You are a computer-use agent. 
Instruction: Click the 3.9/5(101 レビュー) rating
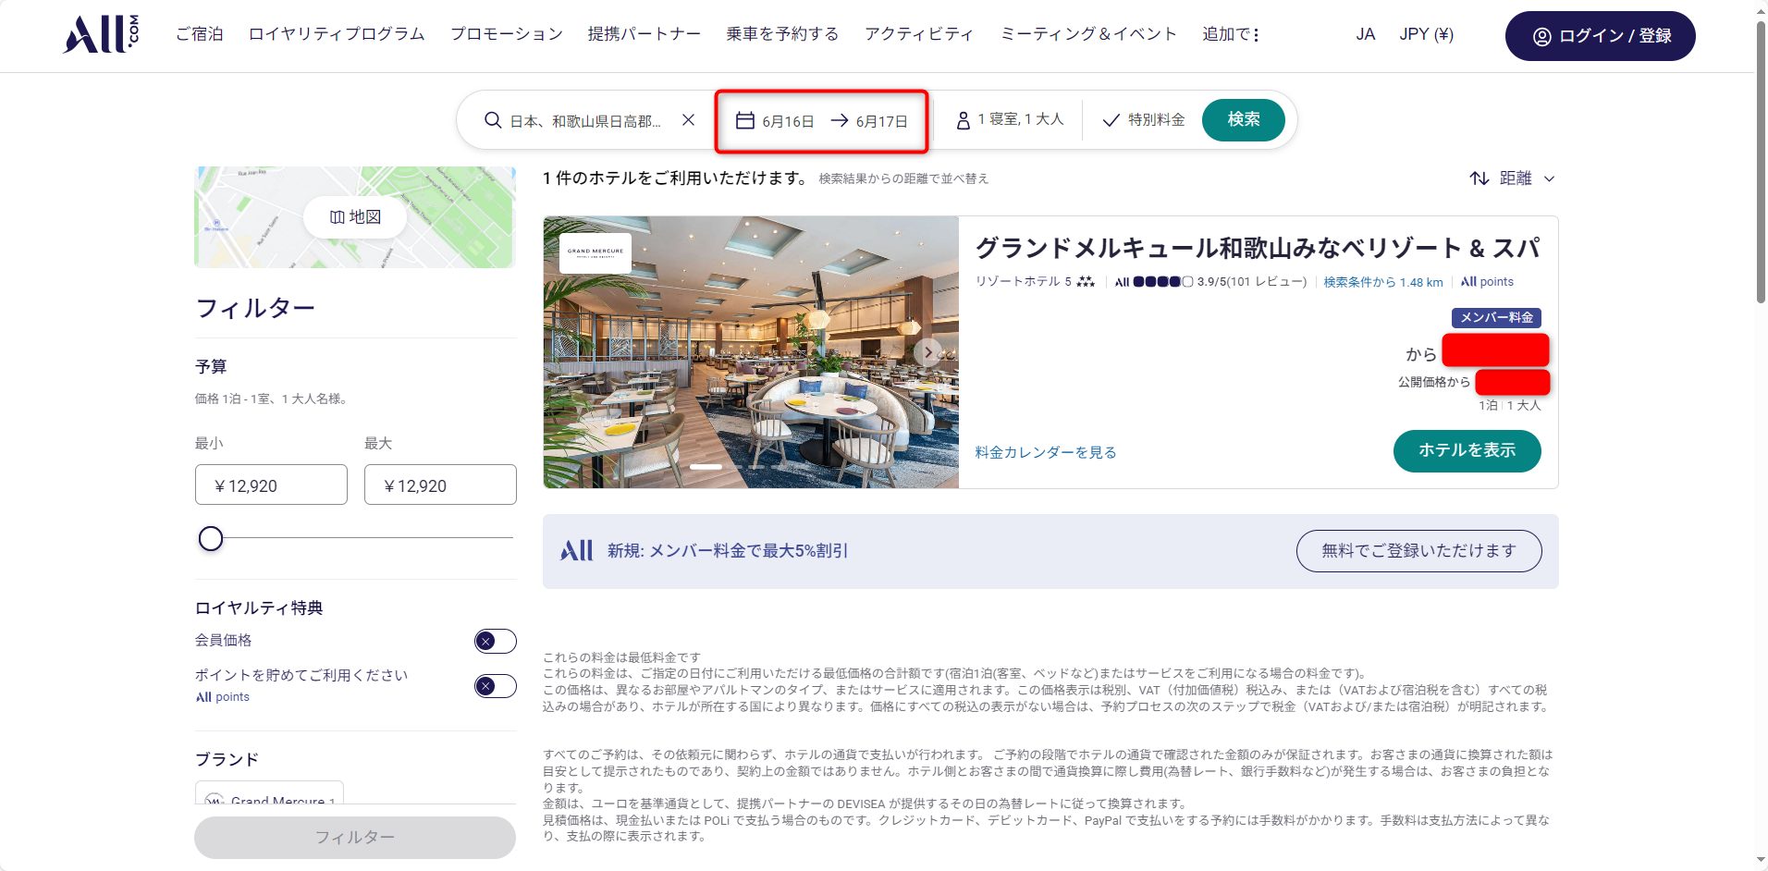click(x=1251, y=282)
